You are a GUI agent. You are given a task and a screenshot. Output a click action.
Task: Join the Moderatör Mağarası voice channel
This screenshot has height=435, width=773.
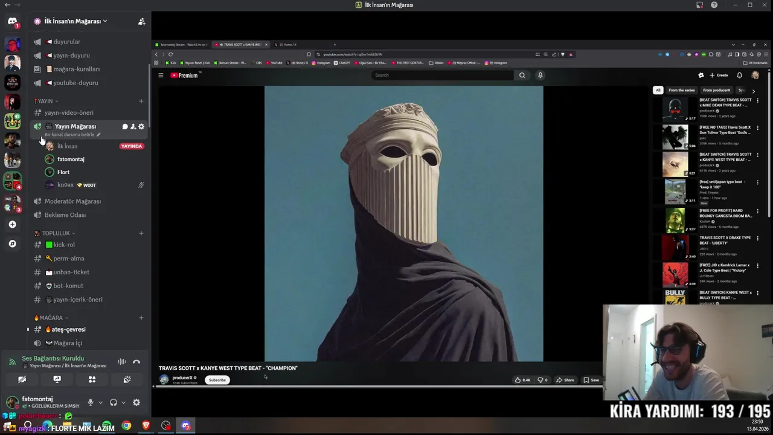[x=89, y=201]
